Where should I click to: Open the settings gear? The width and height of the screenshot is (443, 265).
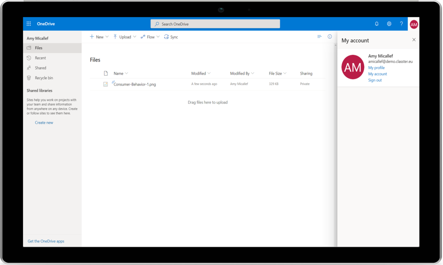tap(389, 23)
